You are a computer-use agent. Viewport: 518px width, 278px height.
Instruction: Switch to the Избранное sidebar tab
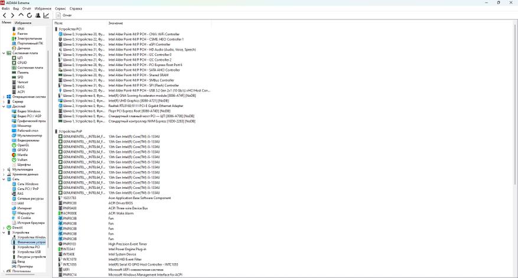[23, 23]
